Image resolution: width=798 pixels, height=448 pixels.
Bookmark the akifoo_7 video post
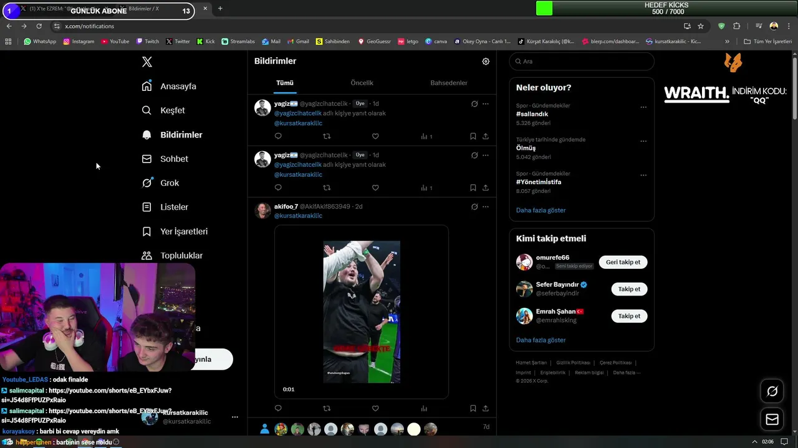(x=473, y=408)
